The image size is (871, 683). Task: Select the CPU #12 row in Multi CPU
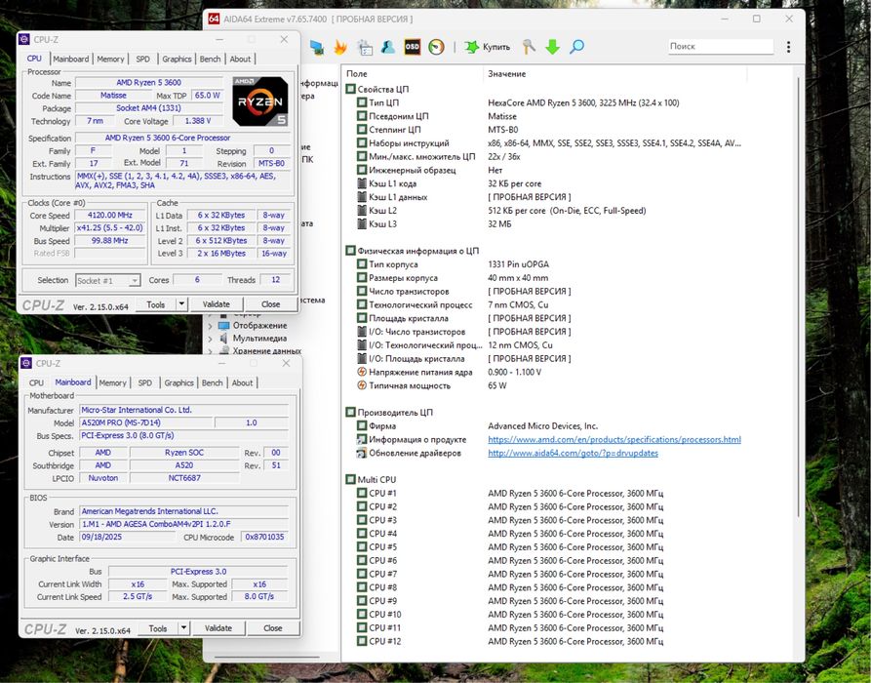(x=567, y=641)
